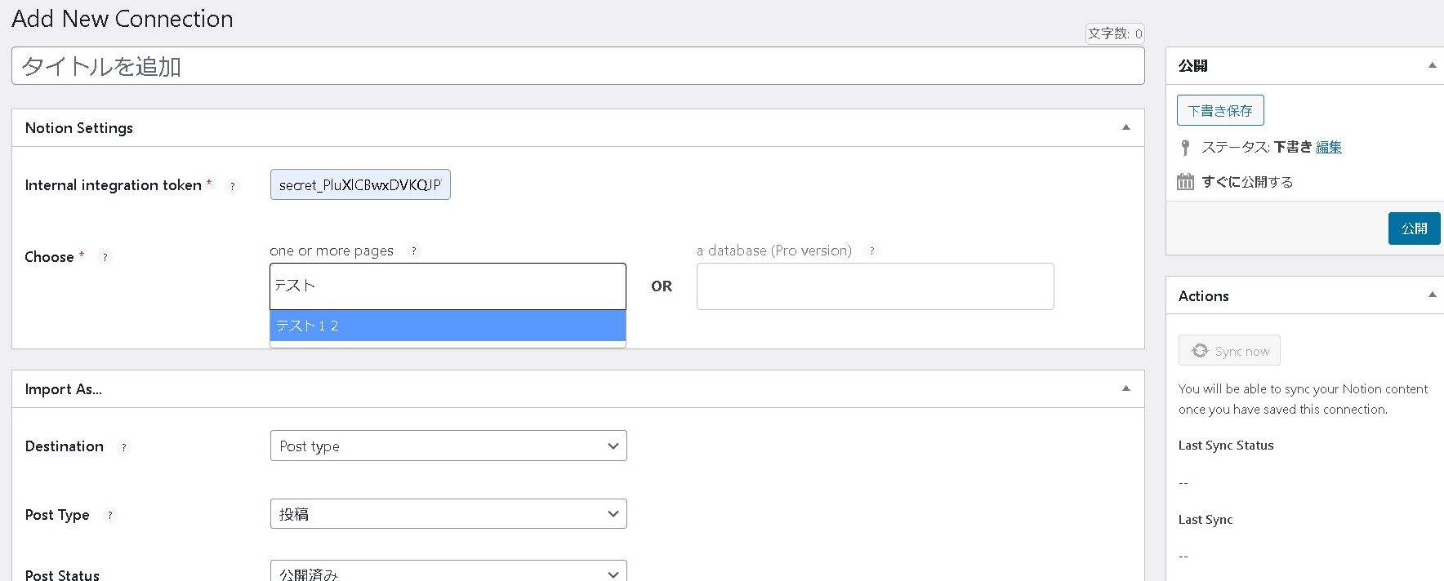Click the help icon next to Post Type

coord(110,515)
